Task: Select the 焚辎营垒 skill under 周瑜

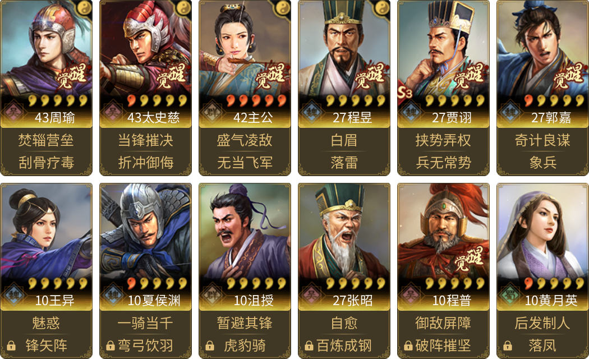Action: [x=46, y=140]
